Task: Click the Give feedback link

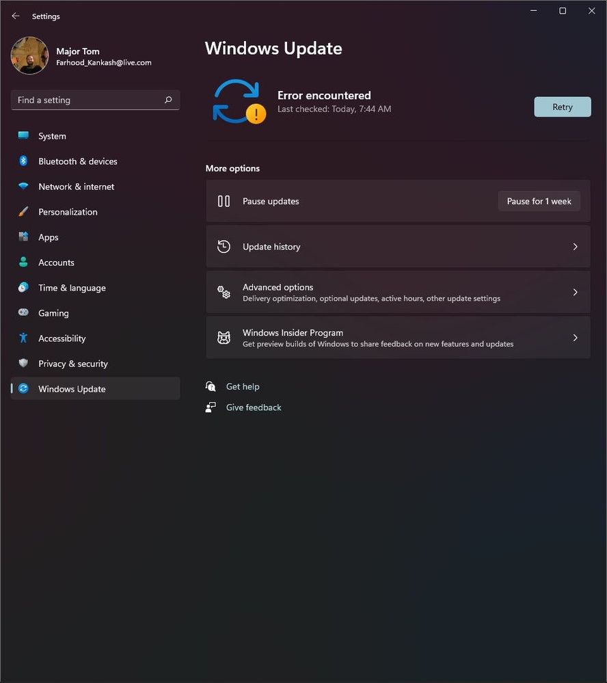Action: 253,407
